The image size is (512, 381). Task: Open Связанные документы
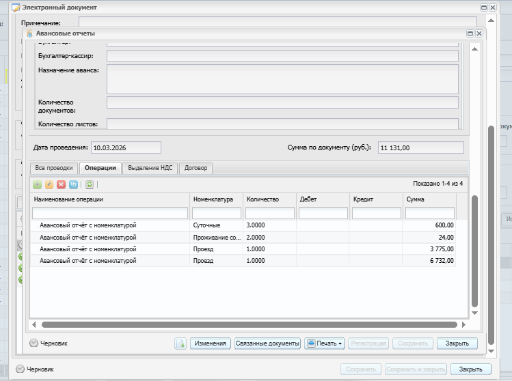(267, 343)
